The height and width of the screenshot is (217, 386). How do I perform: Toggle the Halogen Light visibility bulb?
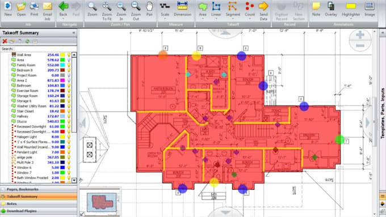click(69, 137)
